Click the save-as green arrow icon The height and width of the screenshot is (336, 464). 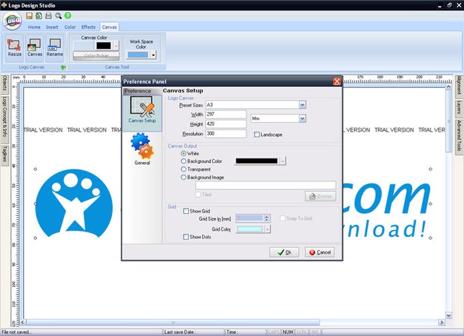[x=38, y=16]
